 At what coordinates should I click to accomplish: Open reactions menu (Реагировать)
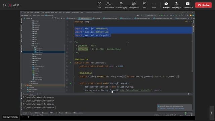[134, 5]
